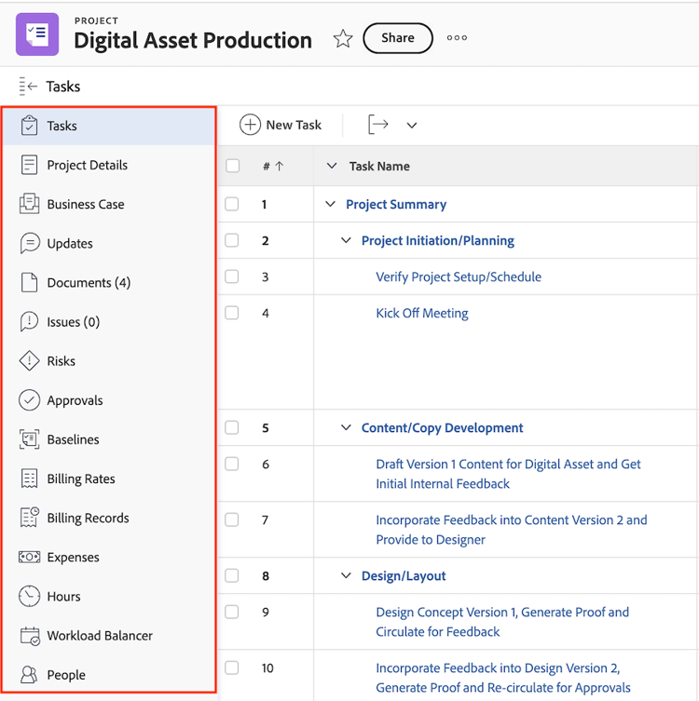Screen dimensions: 699x701
Task: Check the select-all tasks checkbox
Action: [232, 166]
